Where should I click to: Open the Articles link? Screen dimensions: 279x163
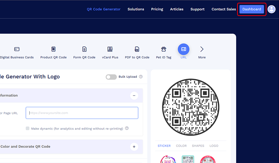pyautogui.click(x=177, y=9)
